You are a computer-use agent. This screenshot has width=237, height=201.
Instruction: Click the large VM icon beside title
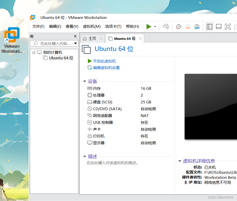coord(86,49)
